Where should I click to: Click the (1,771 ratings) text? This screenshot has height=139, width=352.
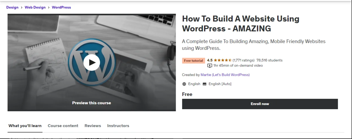(243, 60)
